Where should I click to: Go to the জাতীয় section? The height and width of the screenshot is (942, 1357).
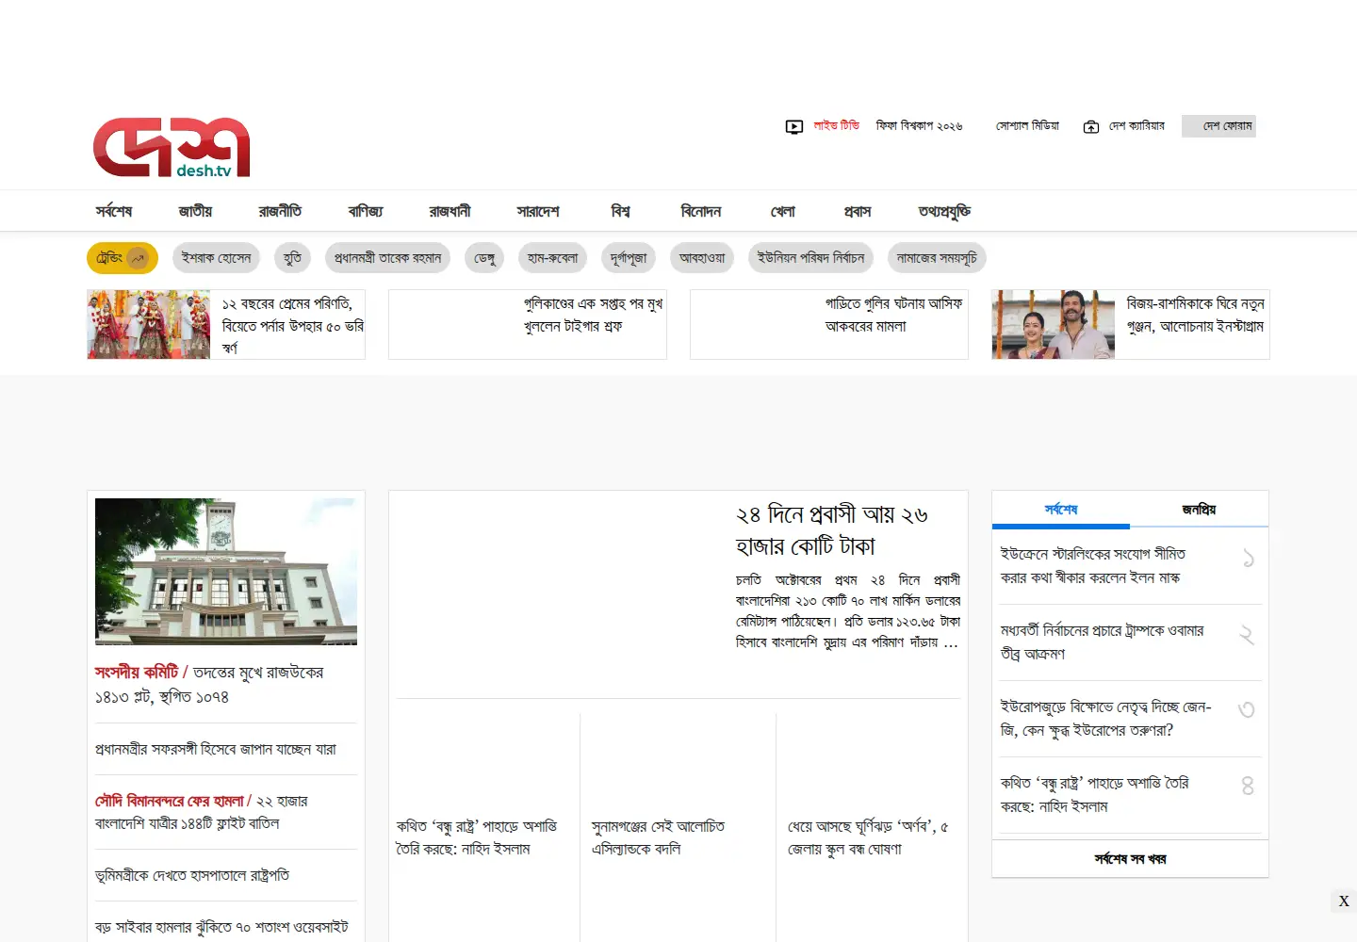tap(195, 211)
